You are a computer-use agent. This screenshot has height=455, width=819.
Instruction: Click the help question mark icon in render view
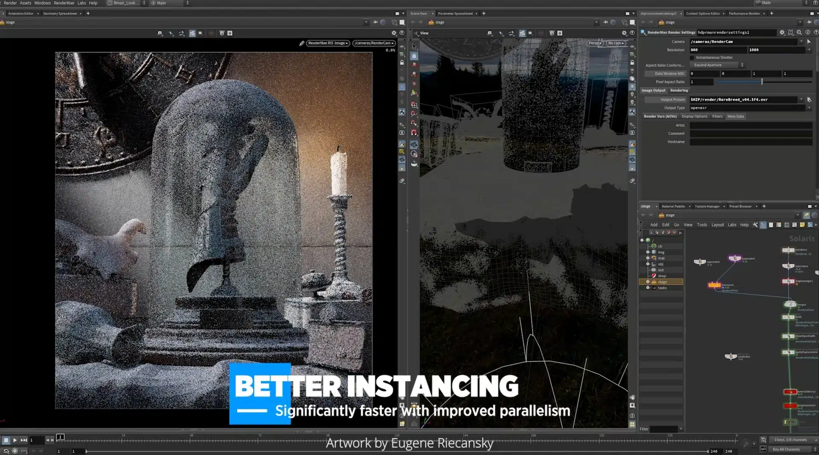(401, 33)
